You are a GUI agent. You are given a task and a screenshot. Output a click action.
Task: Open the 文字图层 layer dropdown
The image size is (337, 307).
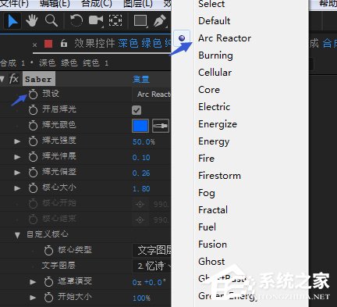coord(152,266)
